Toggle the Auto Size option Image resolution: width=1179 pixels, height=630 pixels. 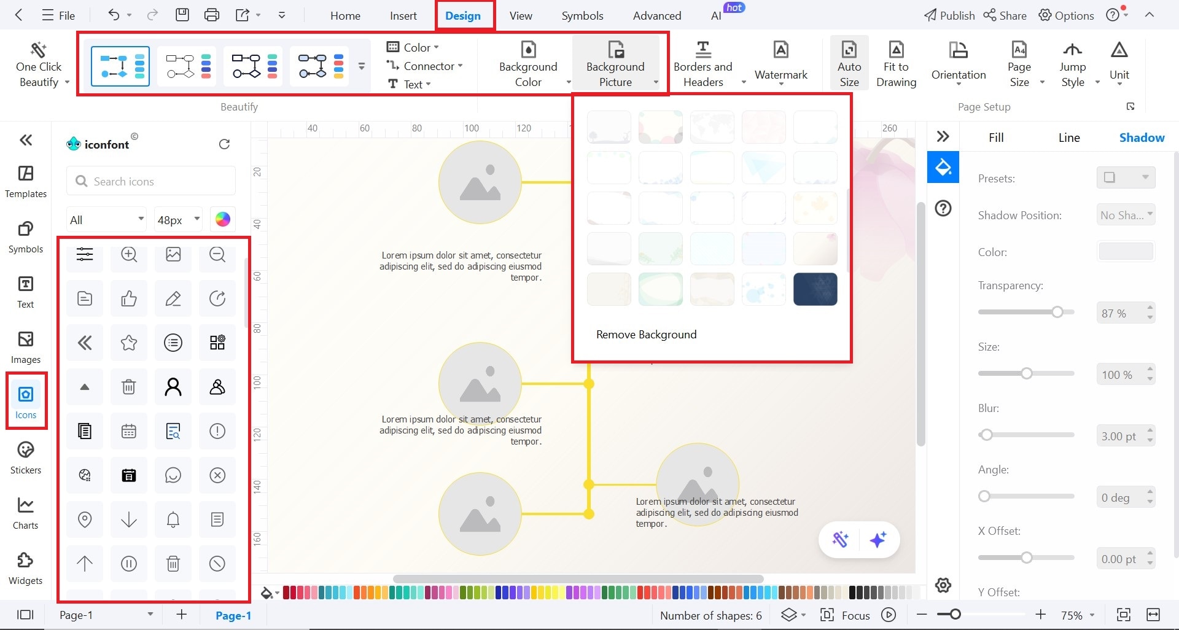coord(849,64)
